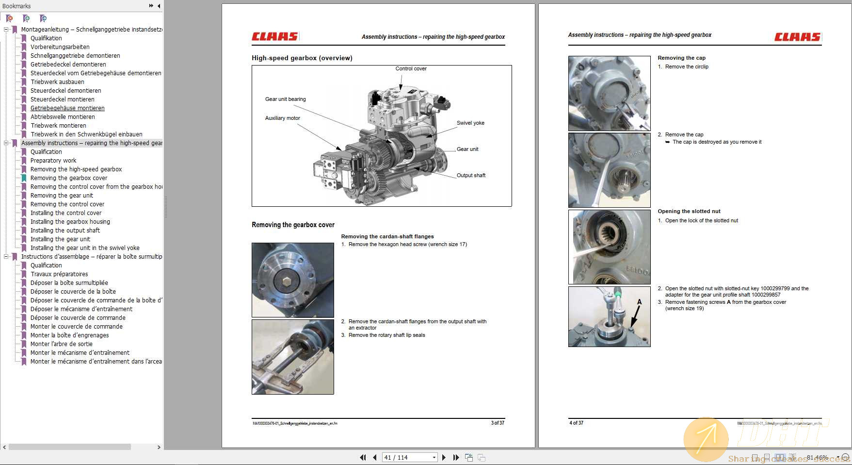Open the Triebwerk ausbauen bookmark
The width and height of the screenshot is (852, 465).
click(x=57, y=82)
